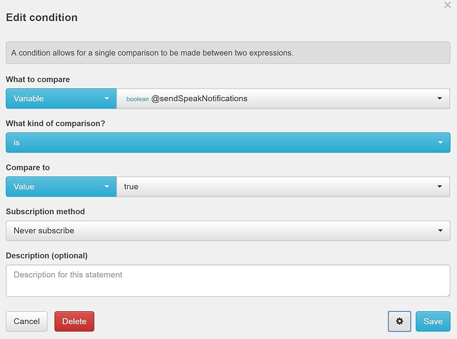
Task: Open the 'true' value dropdown
Action: (283, 186)
